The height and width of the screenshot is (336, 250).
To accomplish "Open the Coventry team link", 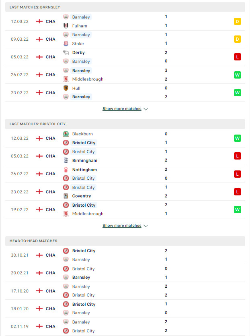I will tap(82, 196).
